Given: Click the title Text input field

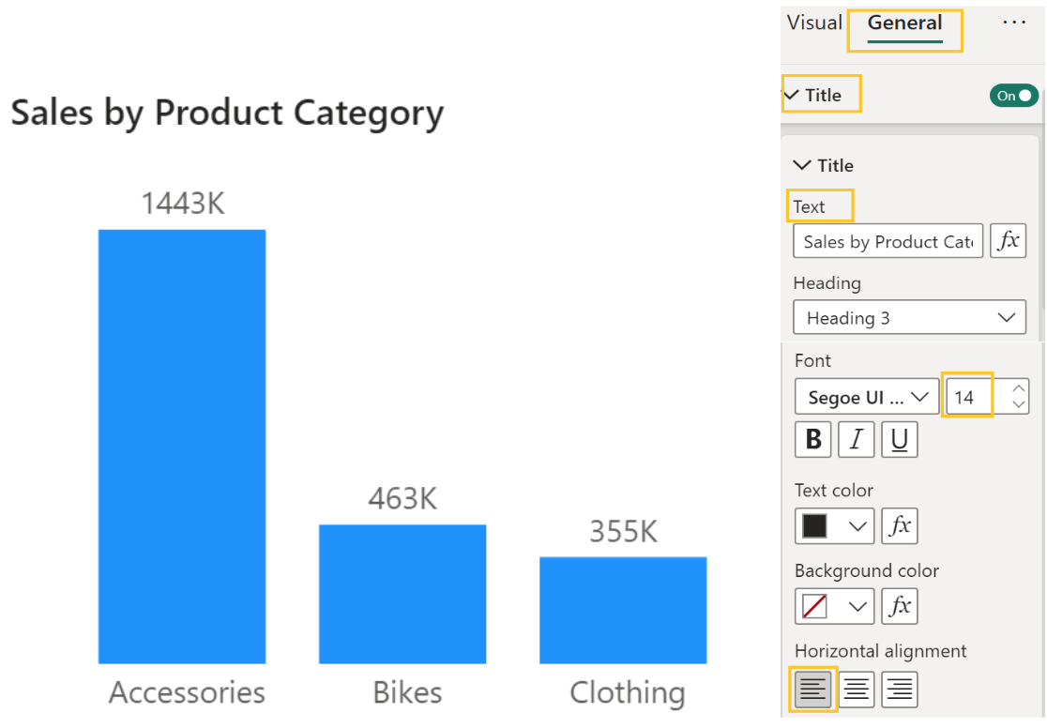Looking at the screenshot, I should click(x=888, y=241).
